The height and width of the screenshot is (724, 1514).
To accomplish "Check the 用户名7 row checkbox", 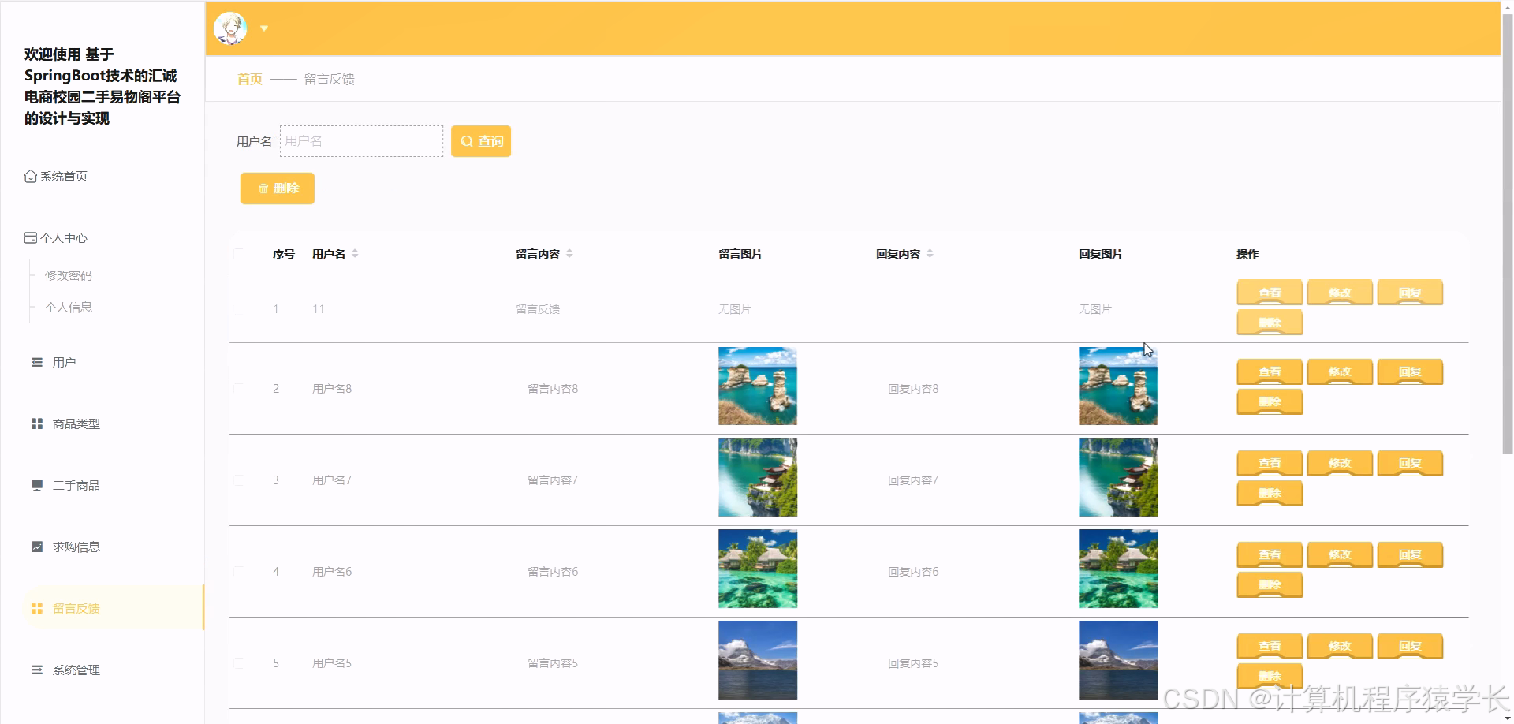I will coord(239,480).
